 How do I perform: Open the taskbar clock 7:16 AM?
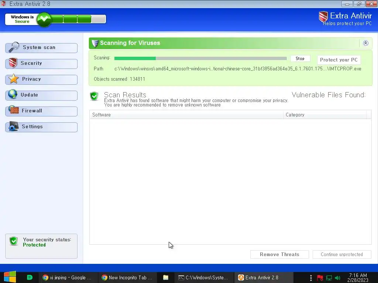click(x=358, y=277)
